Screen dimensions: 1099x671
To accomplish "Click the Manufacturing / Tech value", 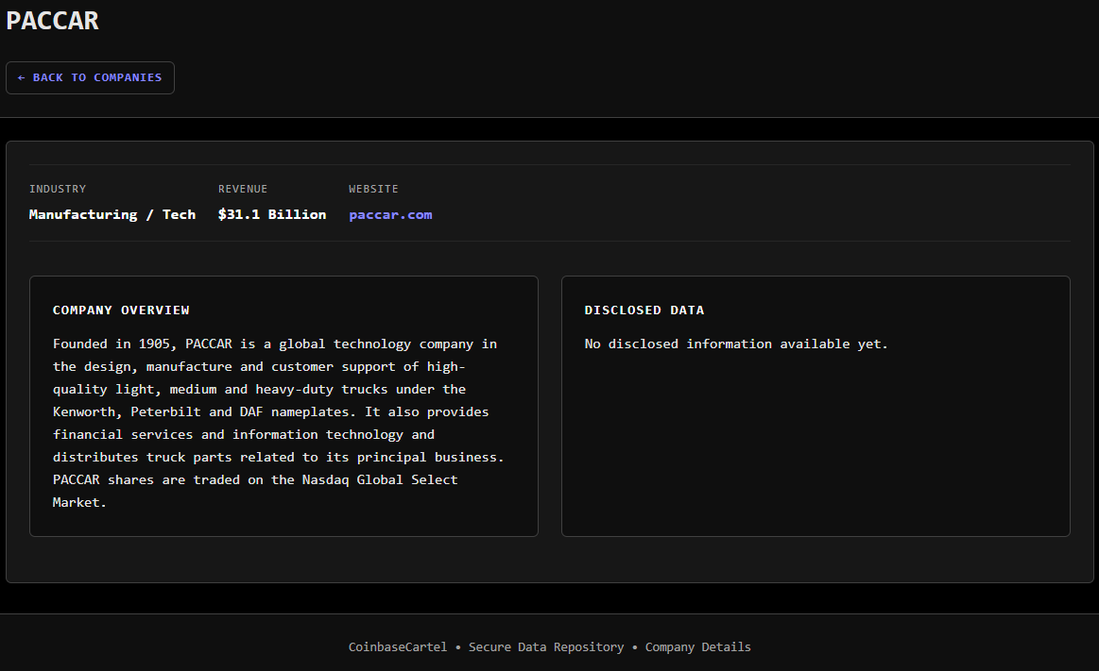I will [x=112, y=215].
